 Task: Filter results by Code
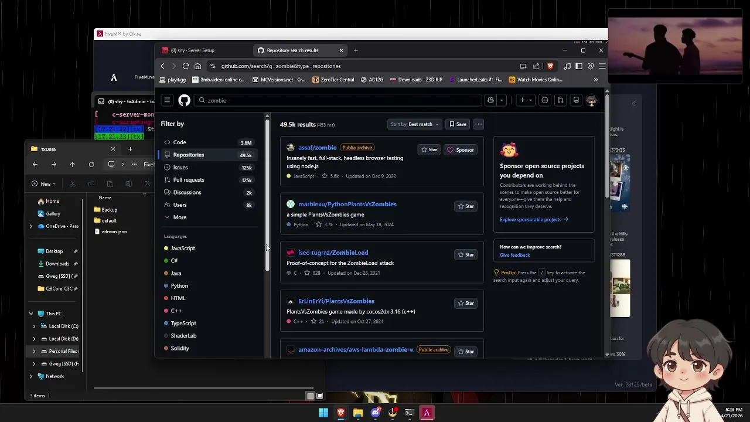(x=207, y=142)
